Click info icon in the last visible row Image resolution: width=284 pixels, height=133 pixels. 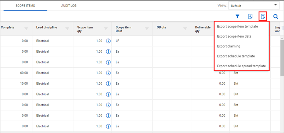[x=108, y=126]
